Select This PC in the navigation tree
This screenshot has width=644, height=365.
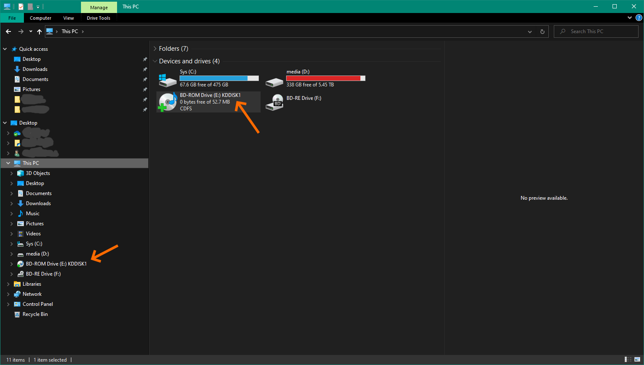[x=74, y=163]
